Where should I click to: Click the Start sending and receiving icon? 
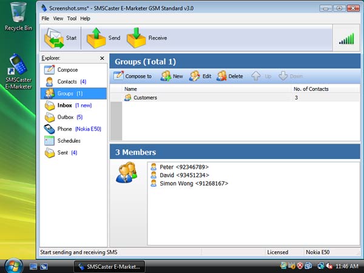click(x=55, y=38)
